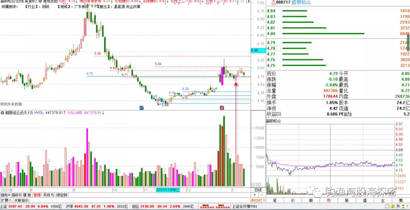The height and width of the screenshot is (210, 410).
Task: Expand the 扩展 panel
Action: 6,201
